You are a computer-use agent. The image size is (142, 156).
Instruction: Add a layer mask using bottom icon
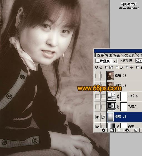point(112,130)
